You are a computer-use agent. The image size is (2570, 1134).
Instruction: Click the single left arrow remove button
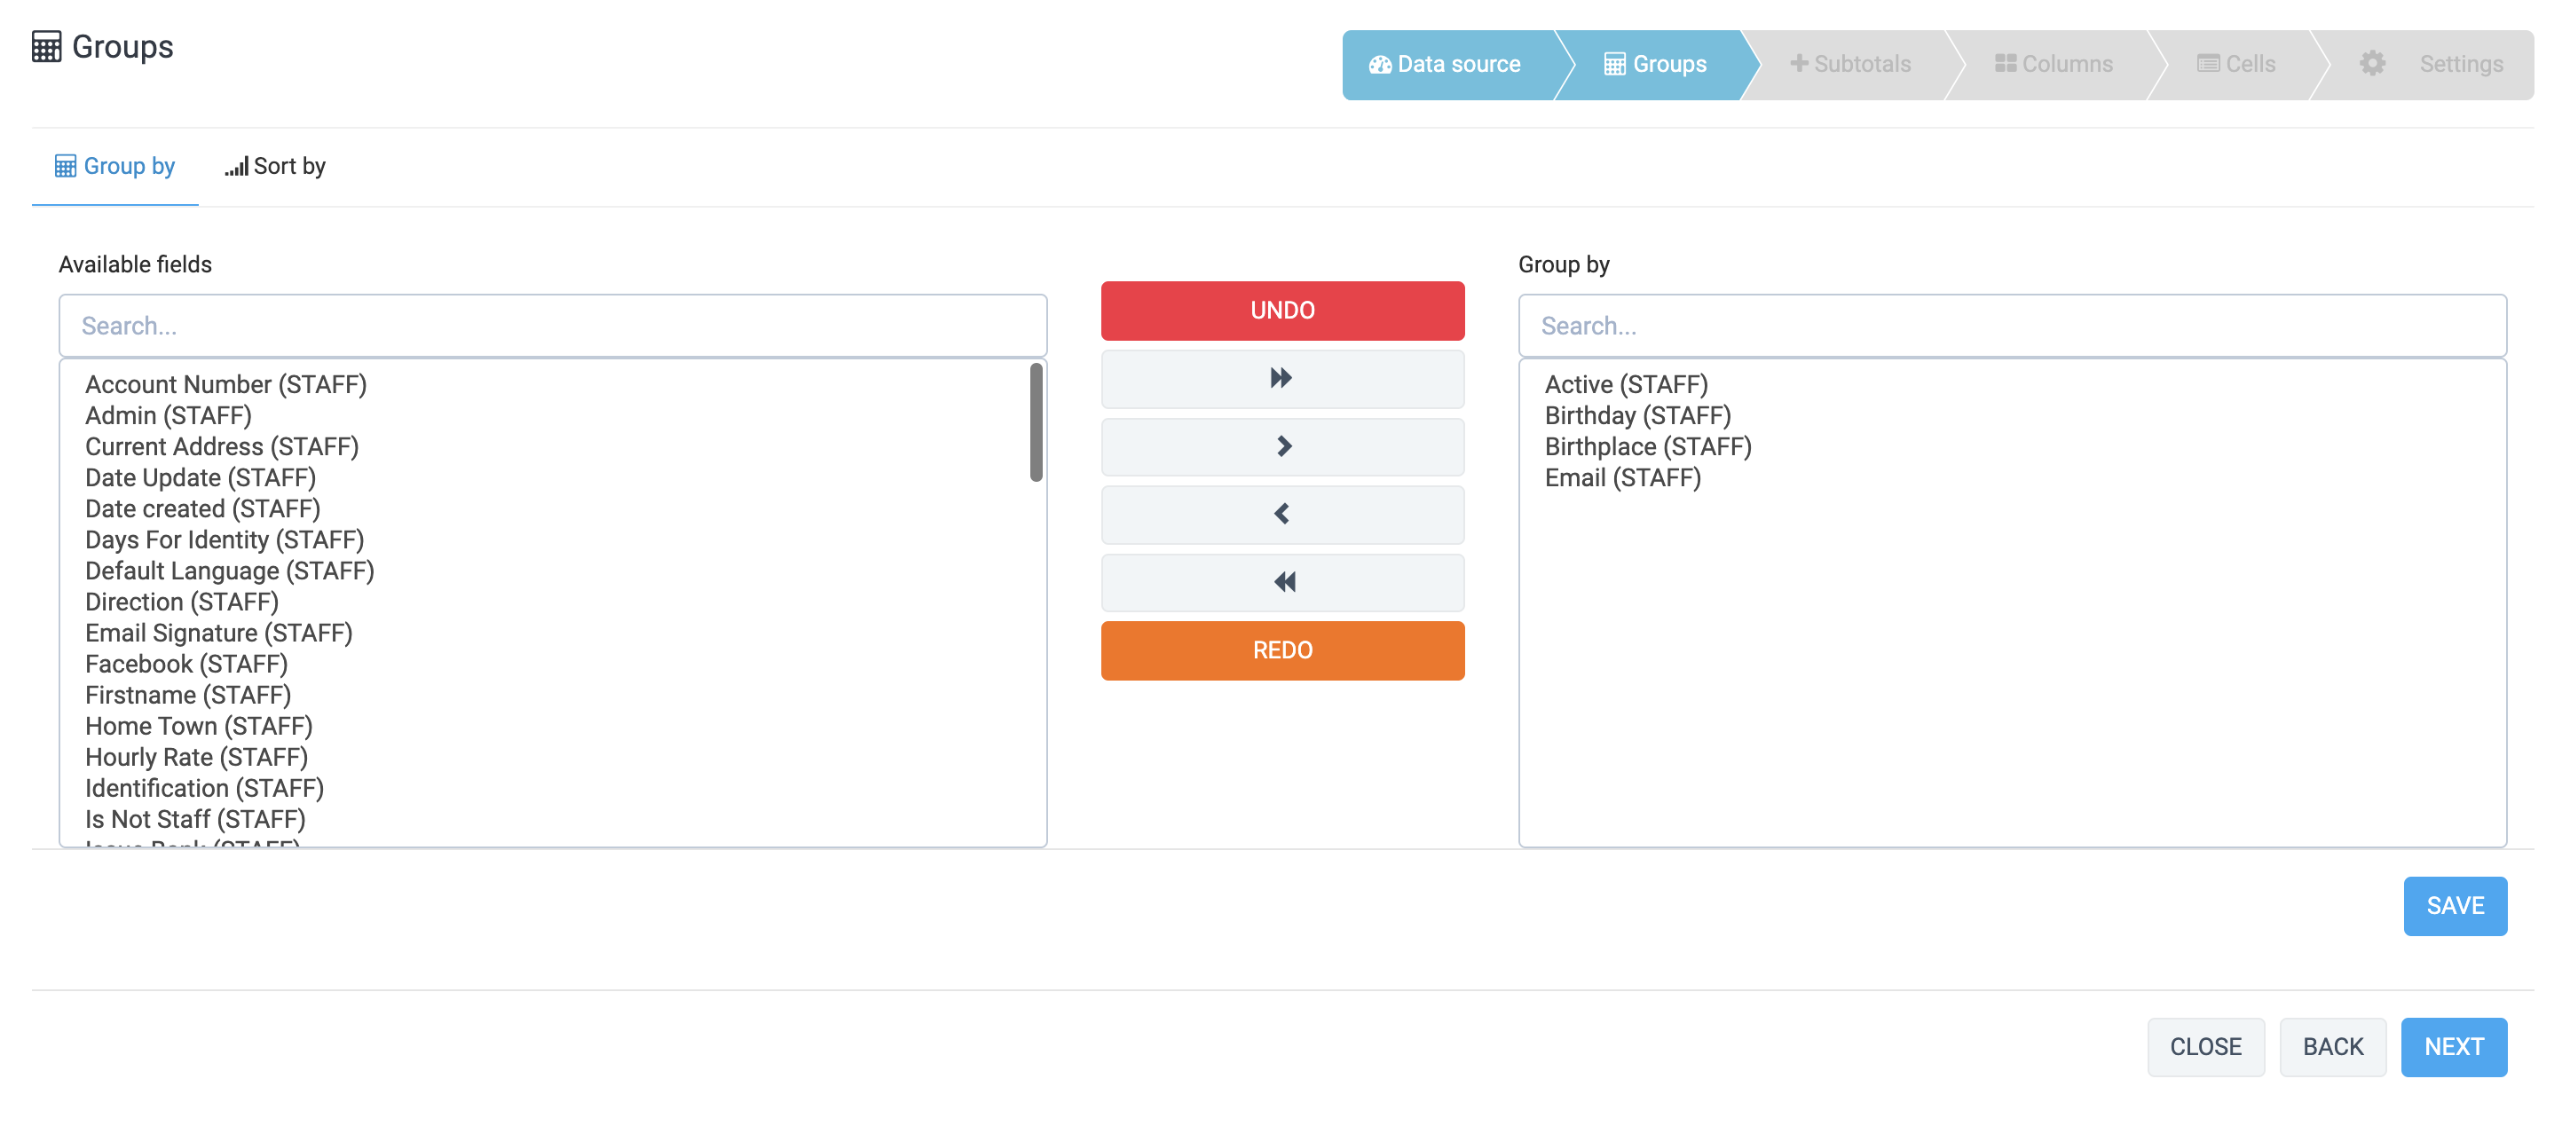1282,514
